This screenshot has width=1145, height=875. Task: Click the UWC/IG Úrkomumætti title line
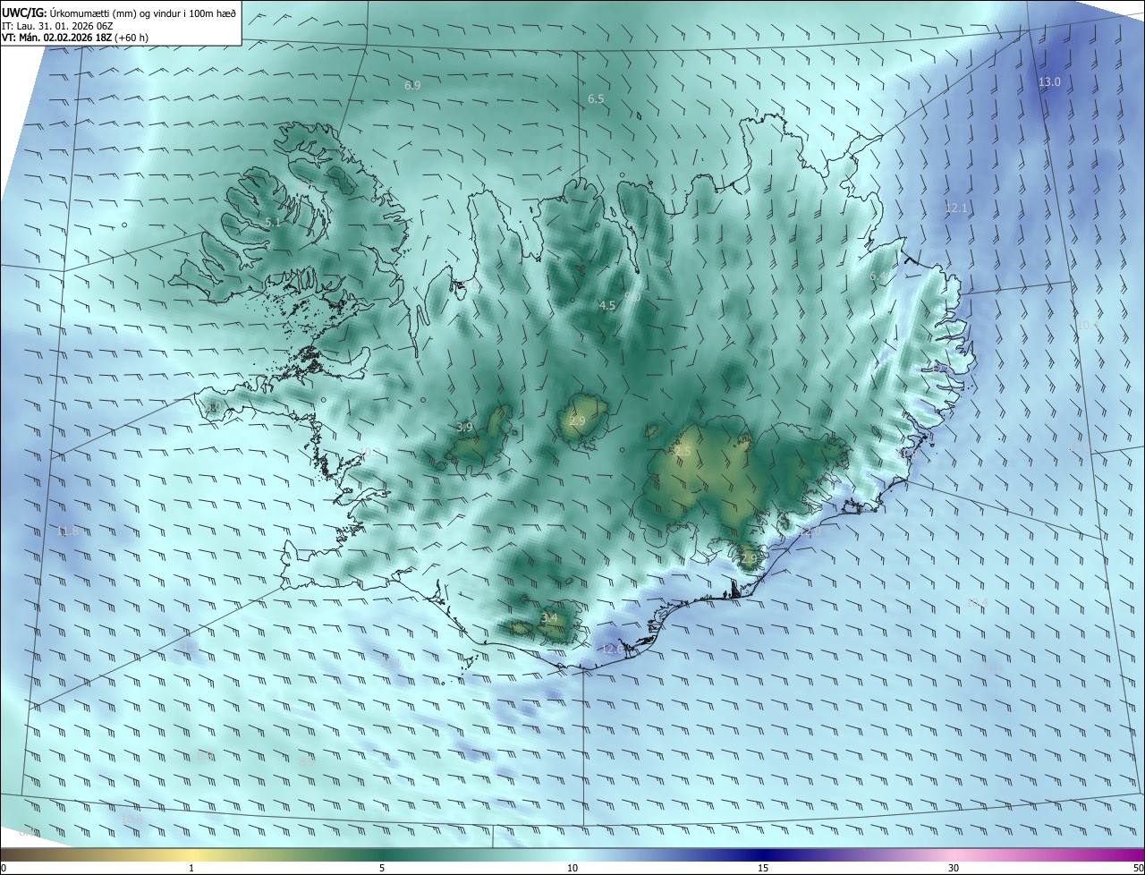click(119, 12)
